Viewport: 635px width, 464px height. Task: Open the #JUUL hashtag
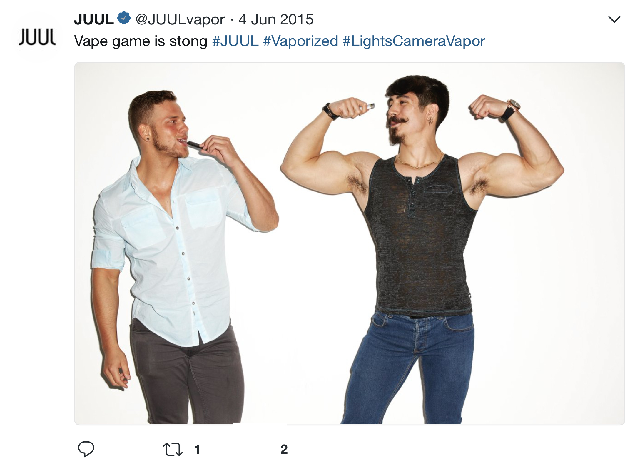click(x=235, y=41)
